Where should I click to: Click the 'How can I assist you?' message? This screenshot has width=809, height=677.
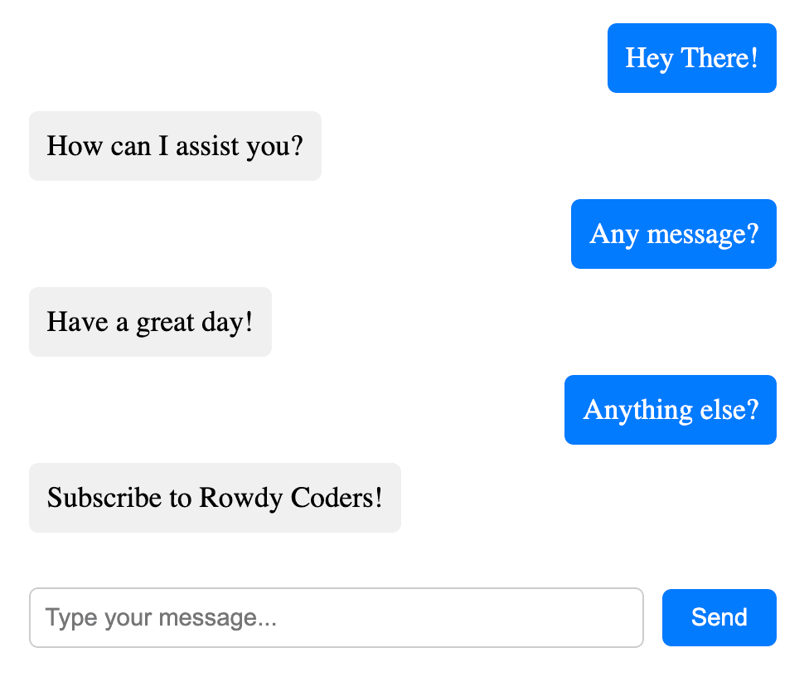[x=175, y=146]
